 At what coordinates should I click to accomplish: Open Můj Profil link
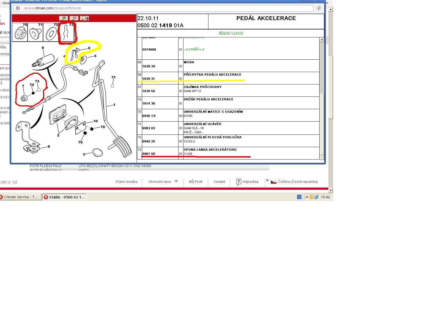click(196, 182)
